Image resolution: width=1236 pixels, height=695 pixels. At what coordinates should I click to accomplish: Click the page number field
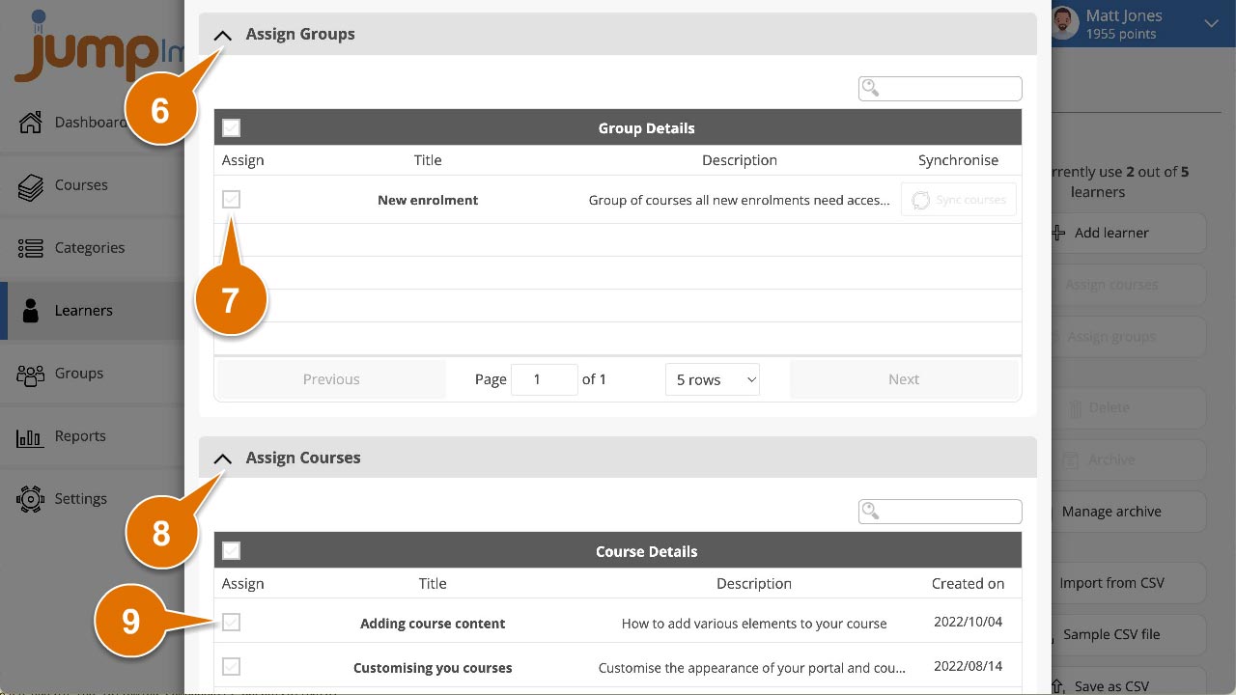point(544,379)
